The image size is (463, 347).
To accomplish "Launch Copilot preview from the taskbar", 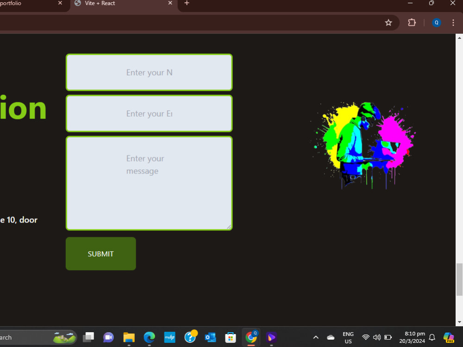I will (x=449, y=337).
